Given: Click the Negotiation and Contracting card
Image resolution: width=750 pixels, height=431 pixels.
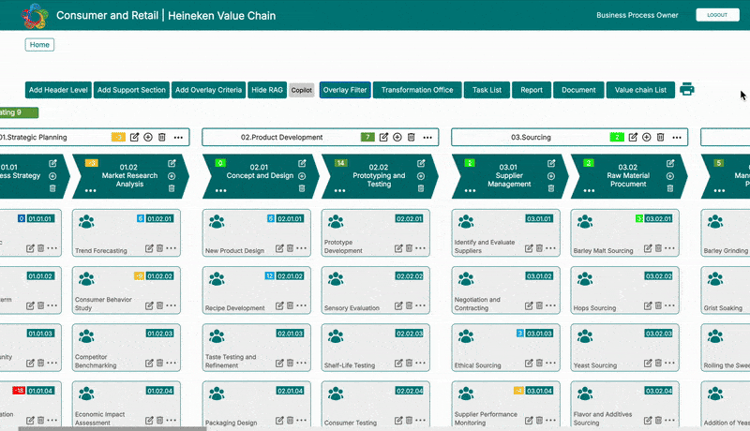Looking at the screenshot, I should (505, 290).
